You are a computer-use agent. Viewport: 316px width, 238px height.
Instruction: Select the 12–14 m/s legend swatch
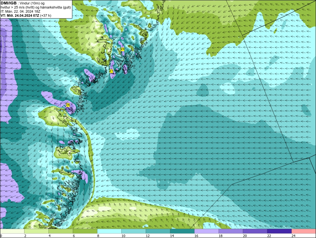coord(158,231)
